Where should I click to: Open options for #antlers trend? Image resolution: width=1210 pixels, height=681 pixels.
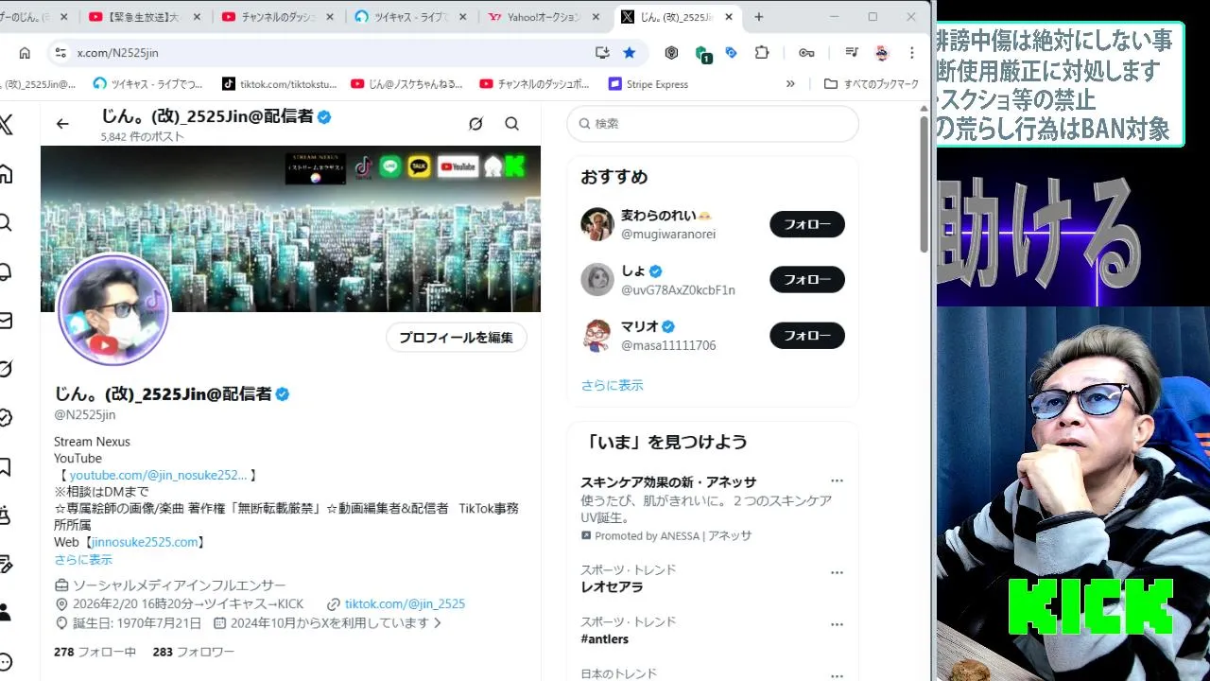pyautogui.click(x=837, y=624)
